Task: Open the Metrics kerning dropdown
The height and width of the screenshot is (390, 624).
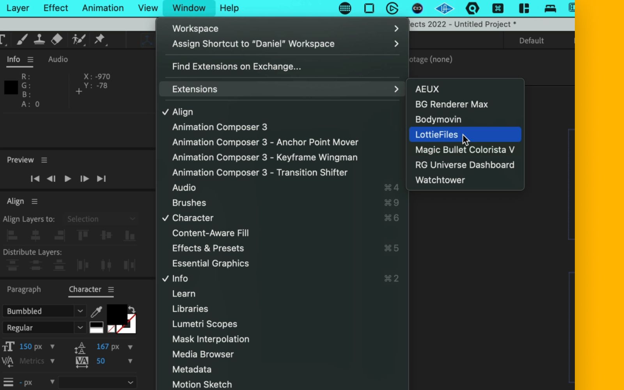Action: pos(52,361)
